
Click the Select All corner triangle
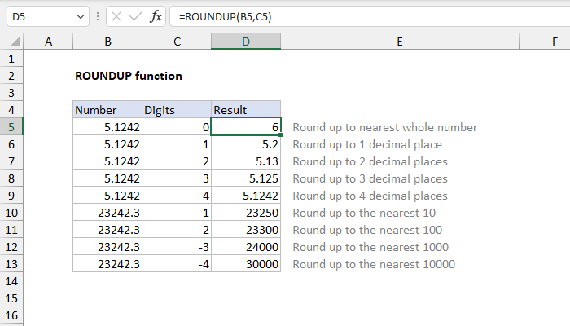(15, 42)
